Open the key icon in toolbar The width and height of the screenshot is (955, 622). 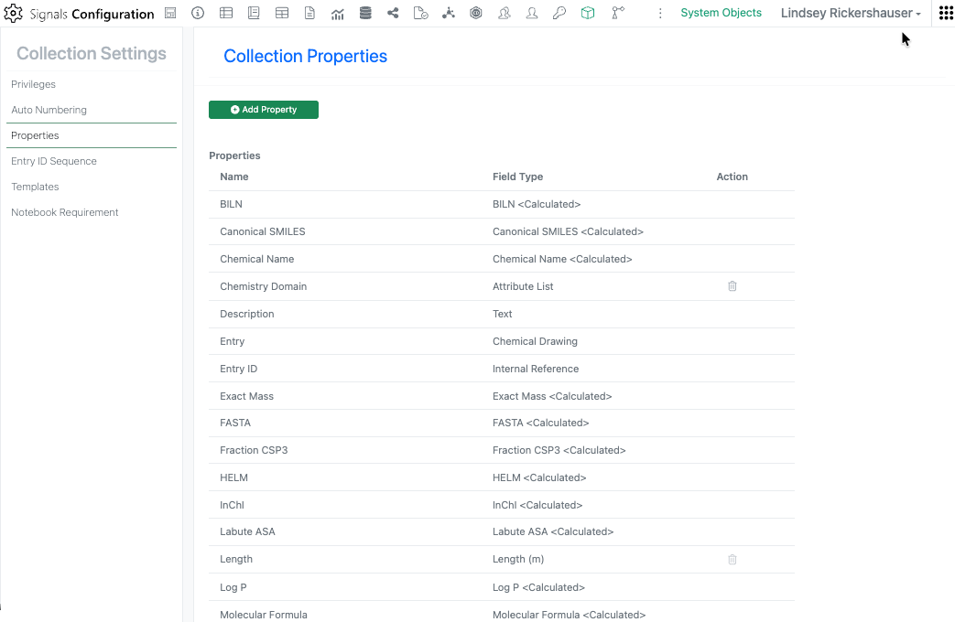pos(559,13)
